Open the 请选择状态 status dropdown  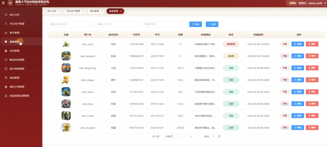(164, 24)
